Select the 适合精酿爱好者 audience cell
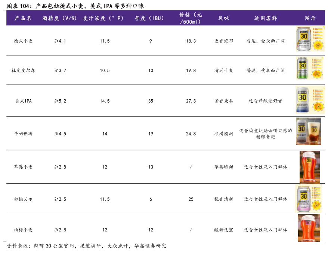The width and height of the screenshot is (328, 259). pyautogui.click(x=266, y=101)
